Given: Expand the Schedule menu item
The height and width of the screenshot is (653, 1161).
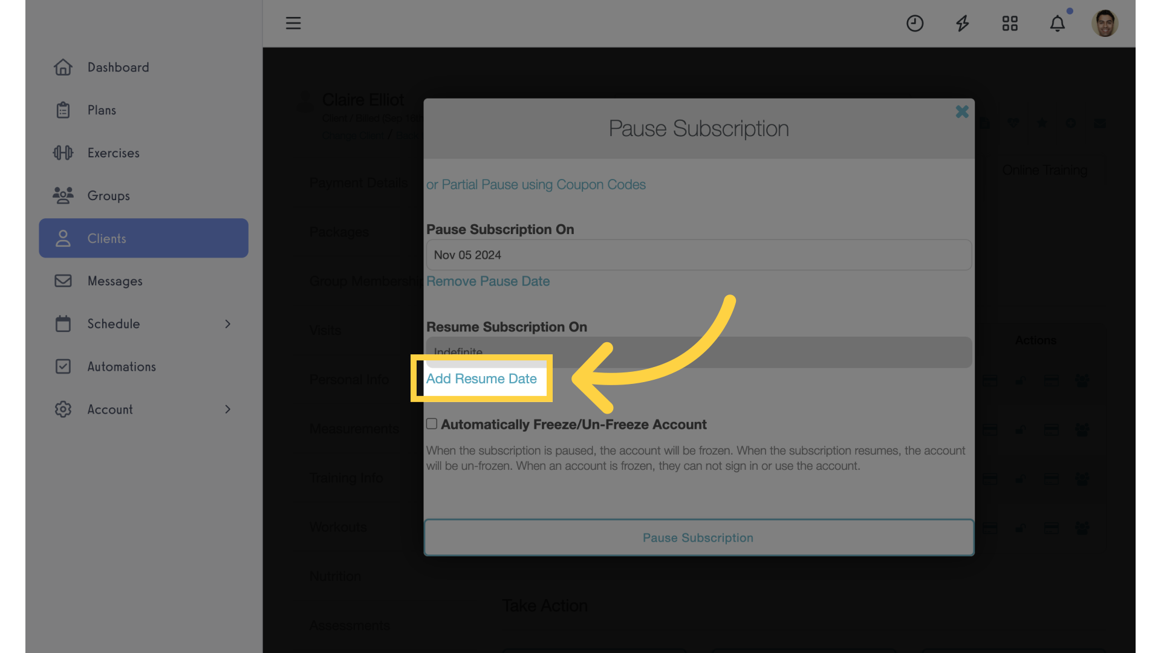Looking at the screenshot, I should pos(227,323).
